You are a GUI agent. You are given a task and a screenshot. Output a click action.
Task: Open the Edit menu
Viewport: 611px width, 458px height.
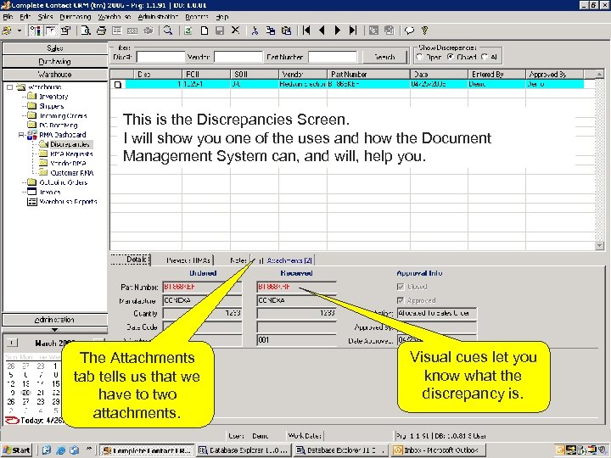[25, 17]
